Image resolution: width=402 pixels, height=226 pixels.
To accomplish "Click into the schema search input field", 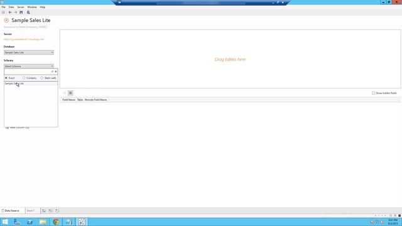I will [x=28, y=72].
